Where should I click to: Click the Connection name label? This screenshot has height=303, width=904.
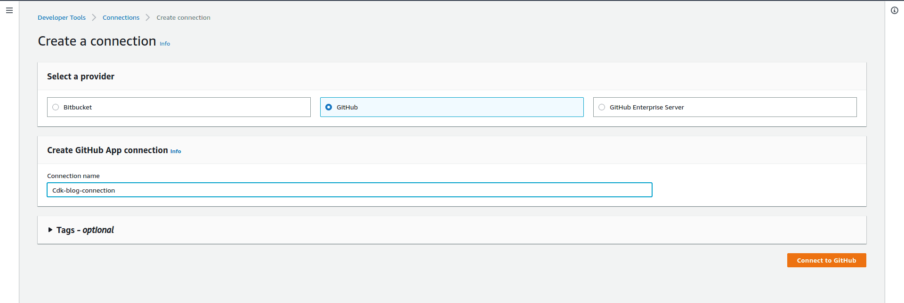(73, 176)
